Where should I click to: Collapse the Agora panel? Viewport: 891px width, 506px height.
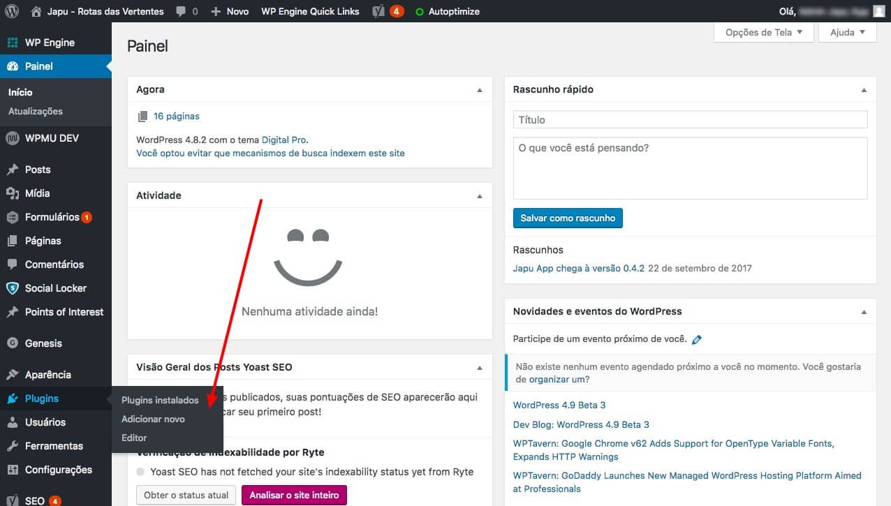[x=479, y=90]
